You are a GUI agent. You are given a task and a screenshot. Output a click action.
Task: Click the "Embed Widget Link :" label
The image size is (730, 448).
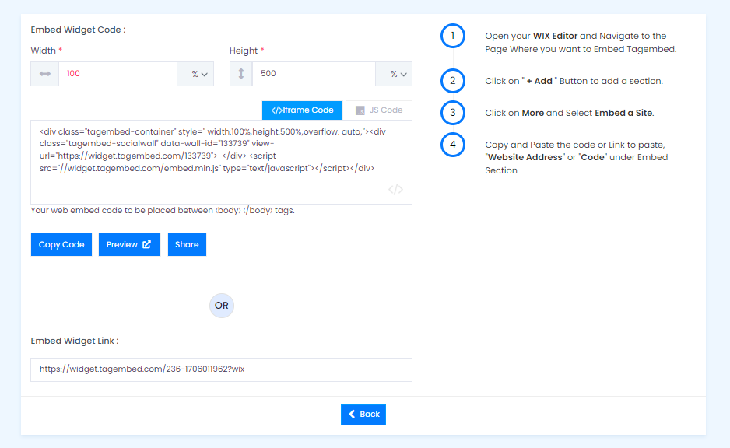[x=75, y=341]
